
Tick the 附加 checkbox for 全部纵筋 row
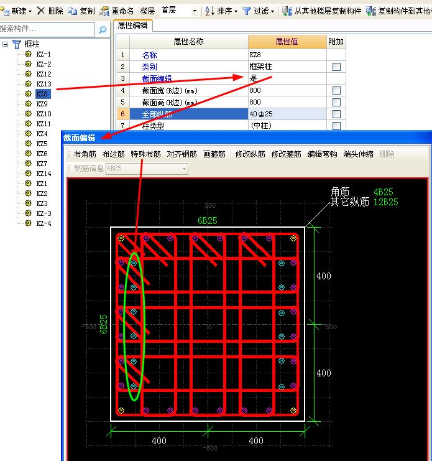point(336,114)
